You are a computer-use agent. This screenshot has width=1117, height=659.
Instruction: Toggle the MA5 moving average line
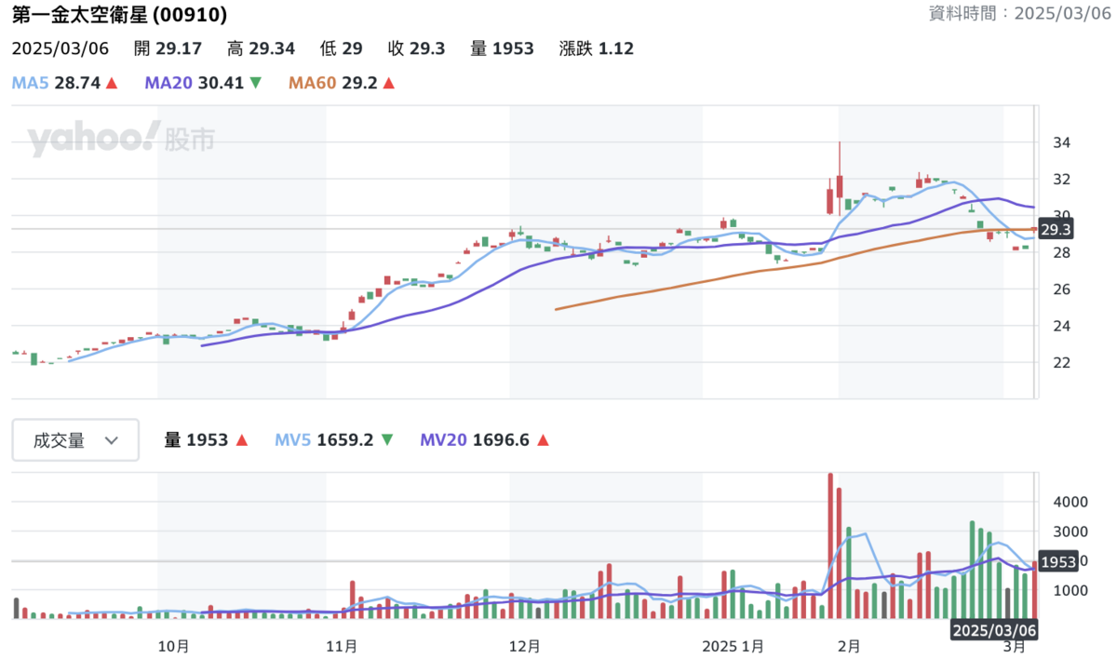[30, 83]
